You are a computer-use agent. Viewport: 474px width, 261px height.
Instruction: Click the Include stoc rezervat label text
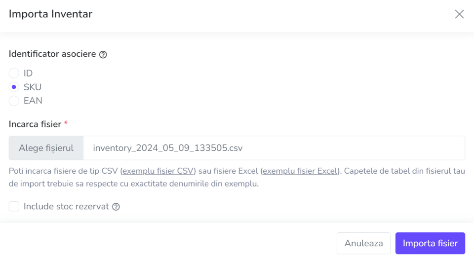coord(66,206)
